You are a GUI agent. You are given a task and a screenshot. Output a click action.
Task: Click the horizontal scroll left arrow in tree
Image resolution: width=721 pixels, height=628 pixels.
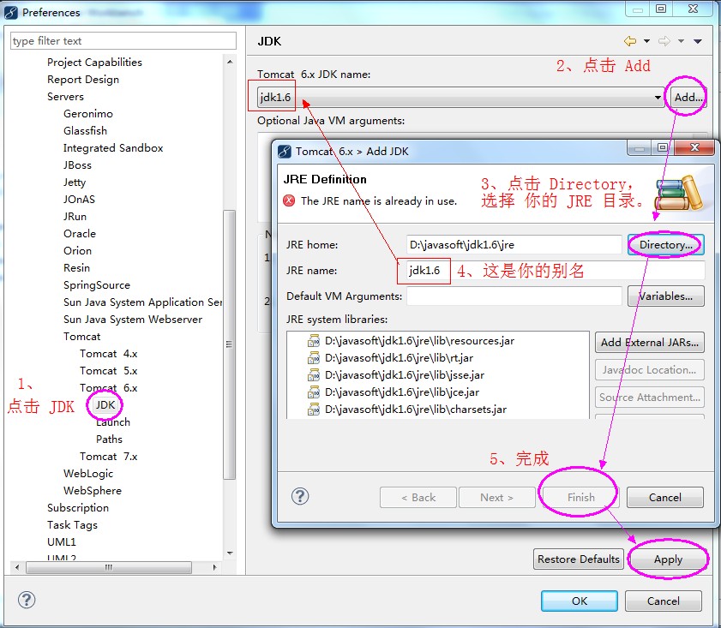(17, 567)
